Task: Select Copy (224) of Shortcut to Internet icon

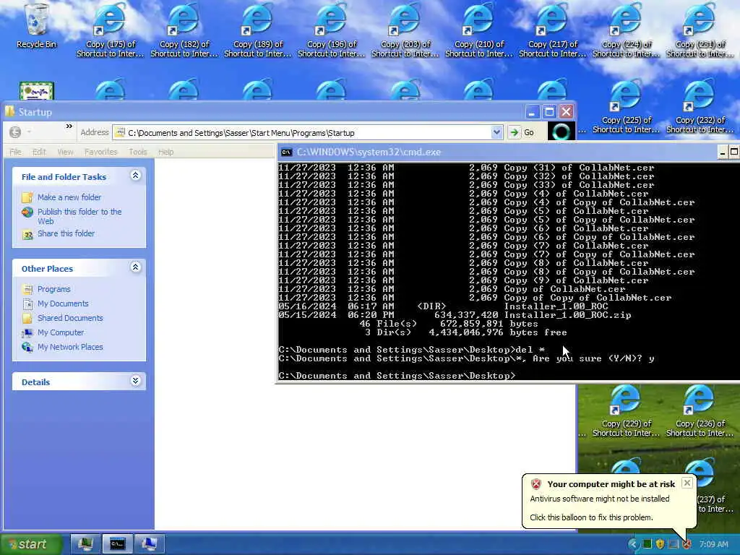Action: pyautogui.click(x=626, y=30)
